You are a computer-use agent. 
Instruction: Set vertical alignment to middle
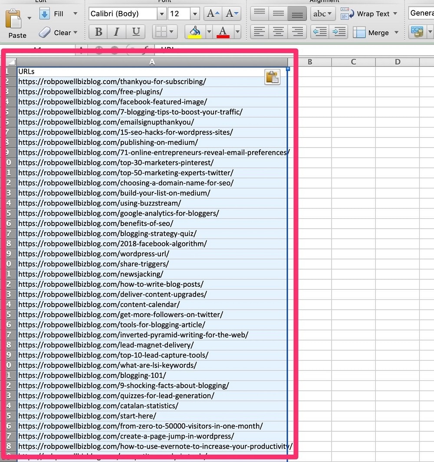[278, 13]
